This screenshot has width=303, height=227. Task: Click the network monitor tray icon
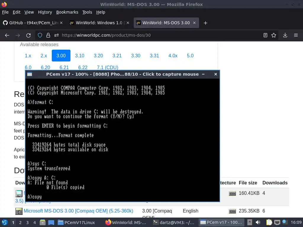coord(277,222)
